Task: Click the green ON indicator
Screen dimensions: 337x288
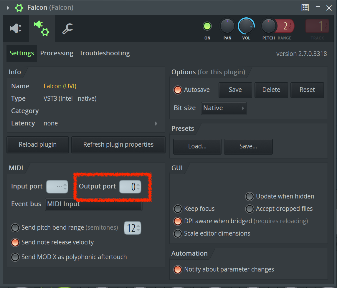Action: [x=207, y=26]
